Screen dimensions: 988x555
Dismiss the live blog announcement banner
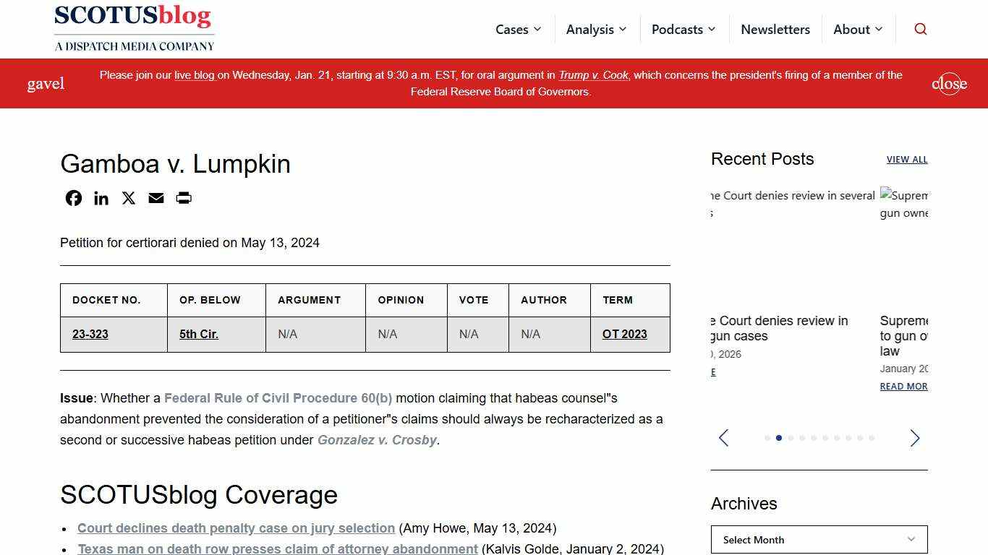pyautogui.click(x=949, y=83)
